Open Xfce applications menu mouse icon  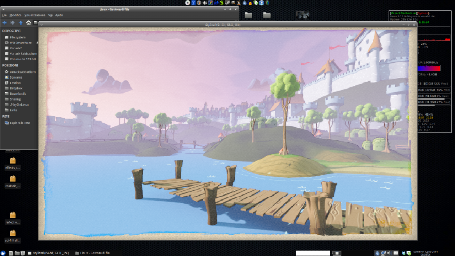pos(3,253)
